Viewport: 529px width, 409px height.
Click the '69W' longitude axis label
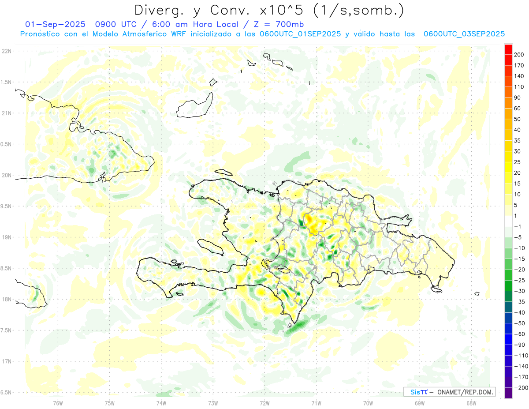click(419, 402)
